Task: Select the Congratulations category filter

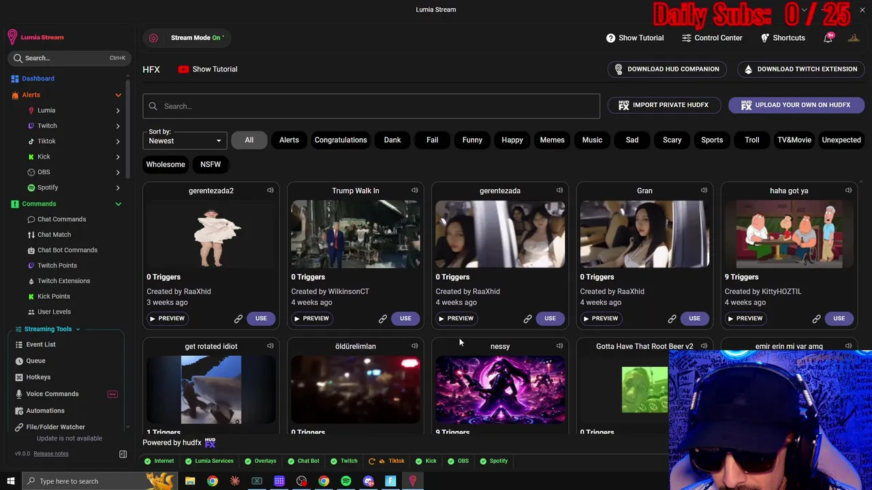Action: tap(341, 140)
